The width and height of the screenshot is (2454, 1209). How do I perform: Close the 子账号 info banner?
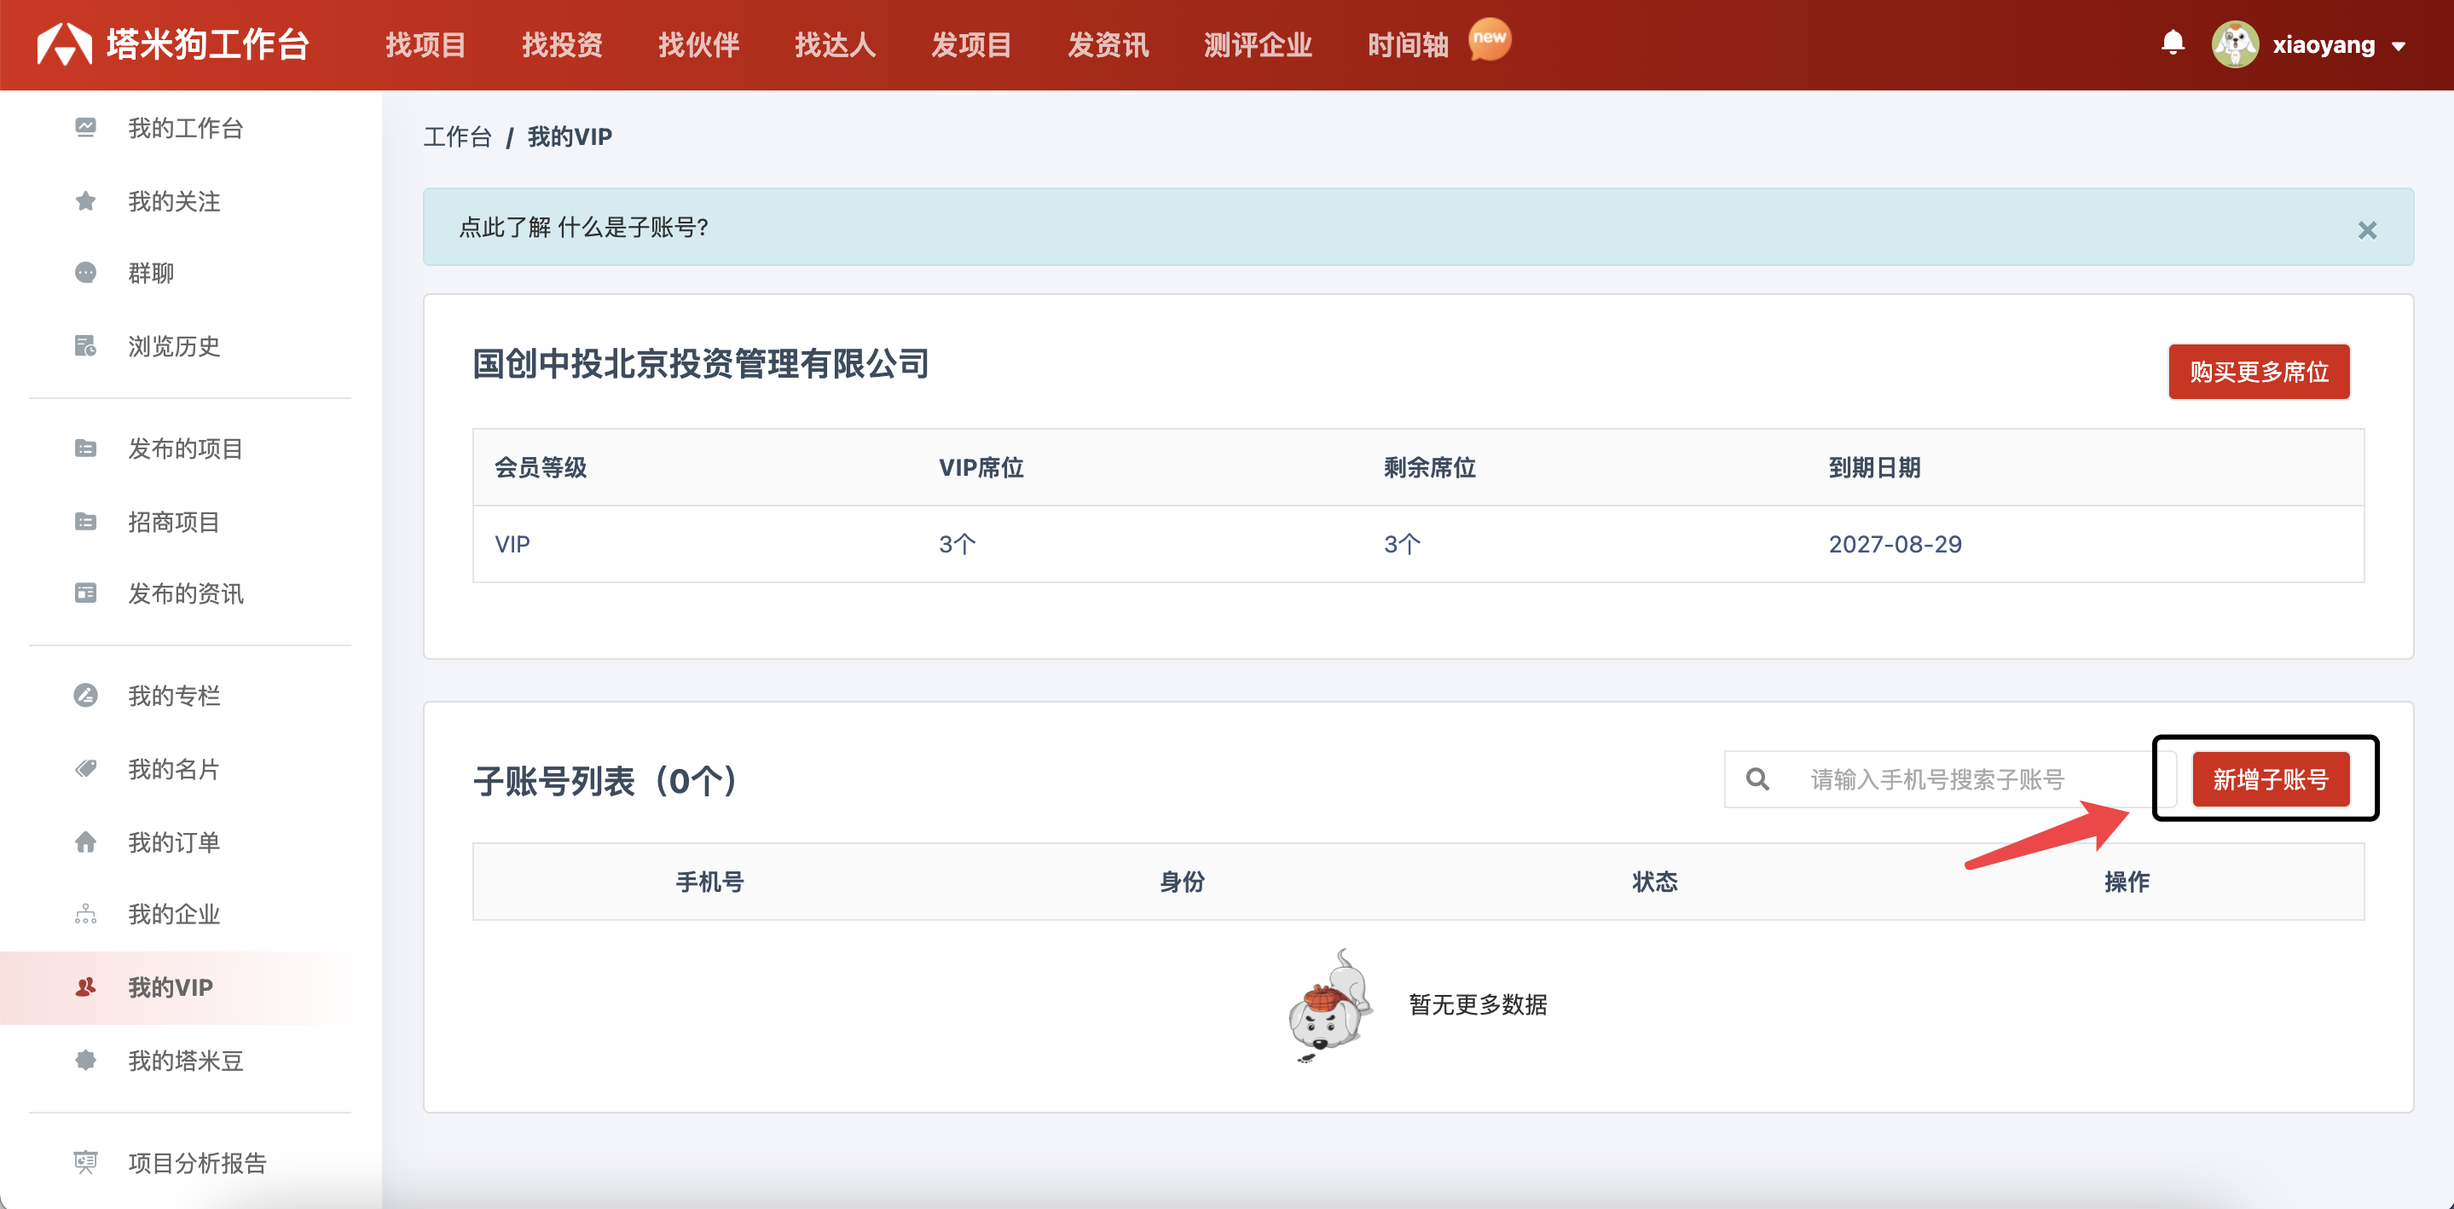(x=2367, y=229)
